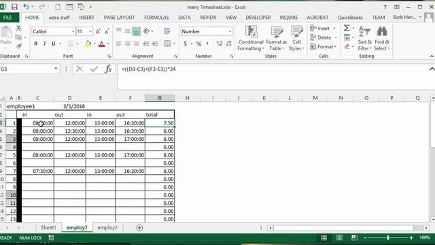Click the Clear eraser icon
This screenshot has height=245, width=435.
347,46
